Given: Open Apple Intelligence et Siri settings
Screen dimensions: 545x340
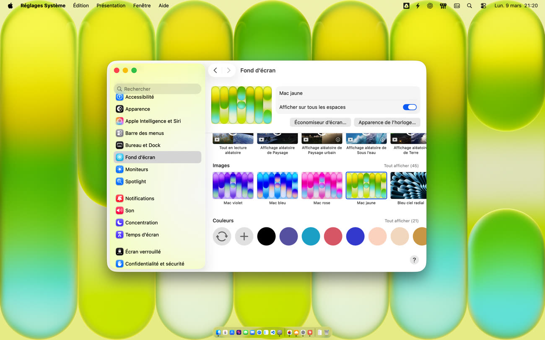Looking at the screenshot, I should [153, 121].
